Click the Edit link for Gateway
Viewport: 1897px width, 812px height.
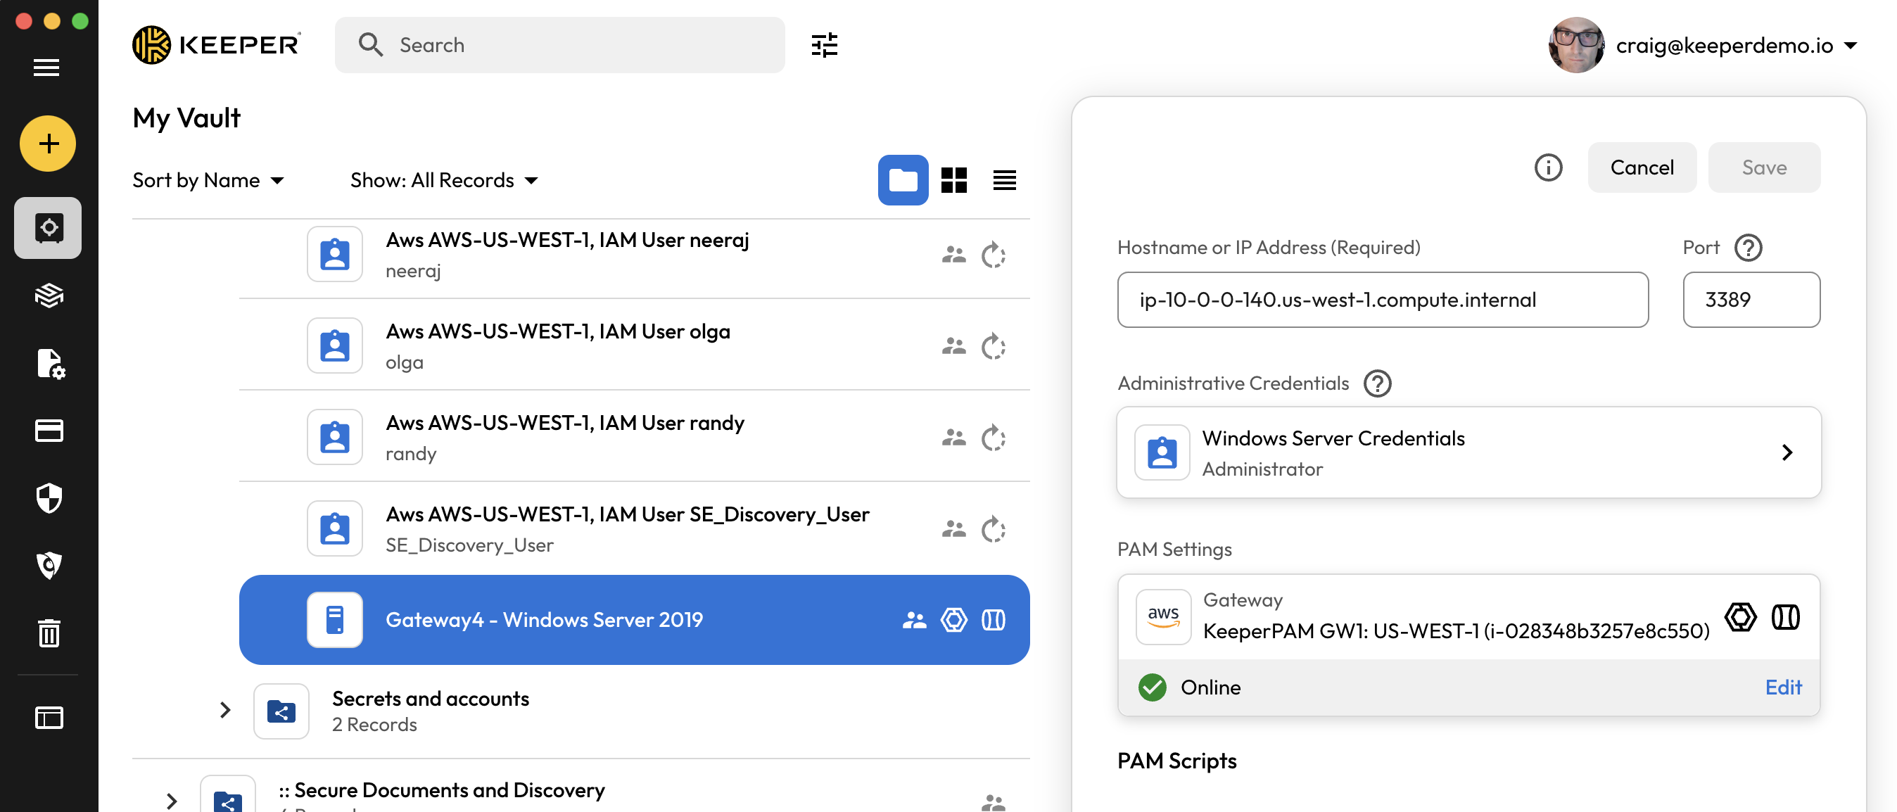[1783, 687]
